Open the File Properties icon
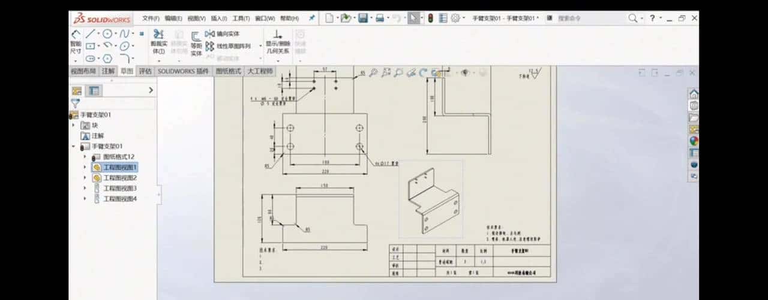The image size is (768, 300). pyautogui.click(x=443, y=19)
